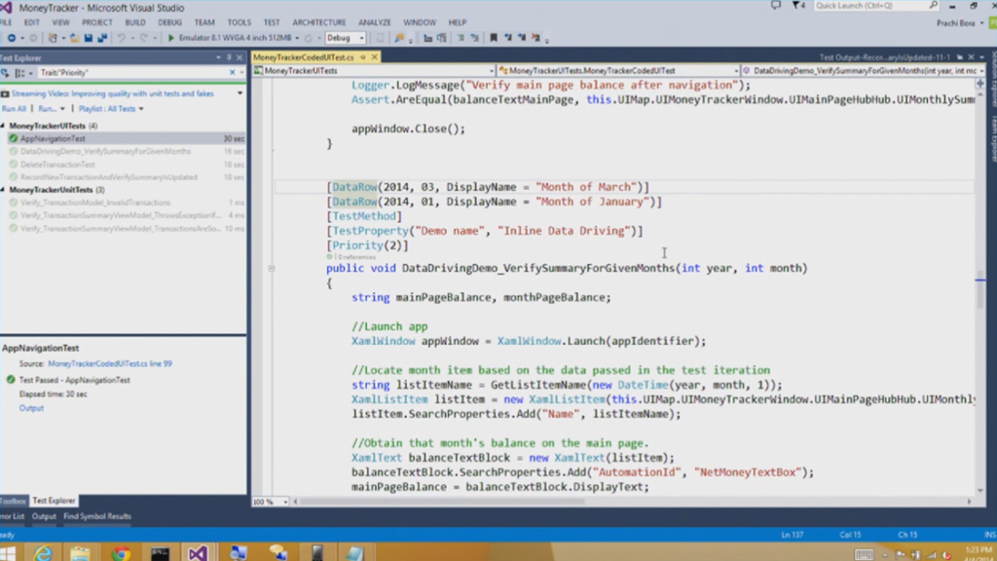
Task: Click the Redo arrow icon
Action: 144,38
